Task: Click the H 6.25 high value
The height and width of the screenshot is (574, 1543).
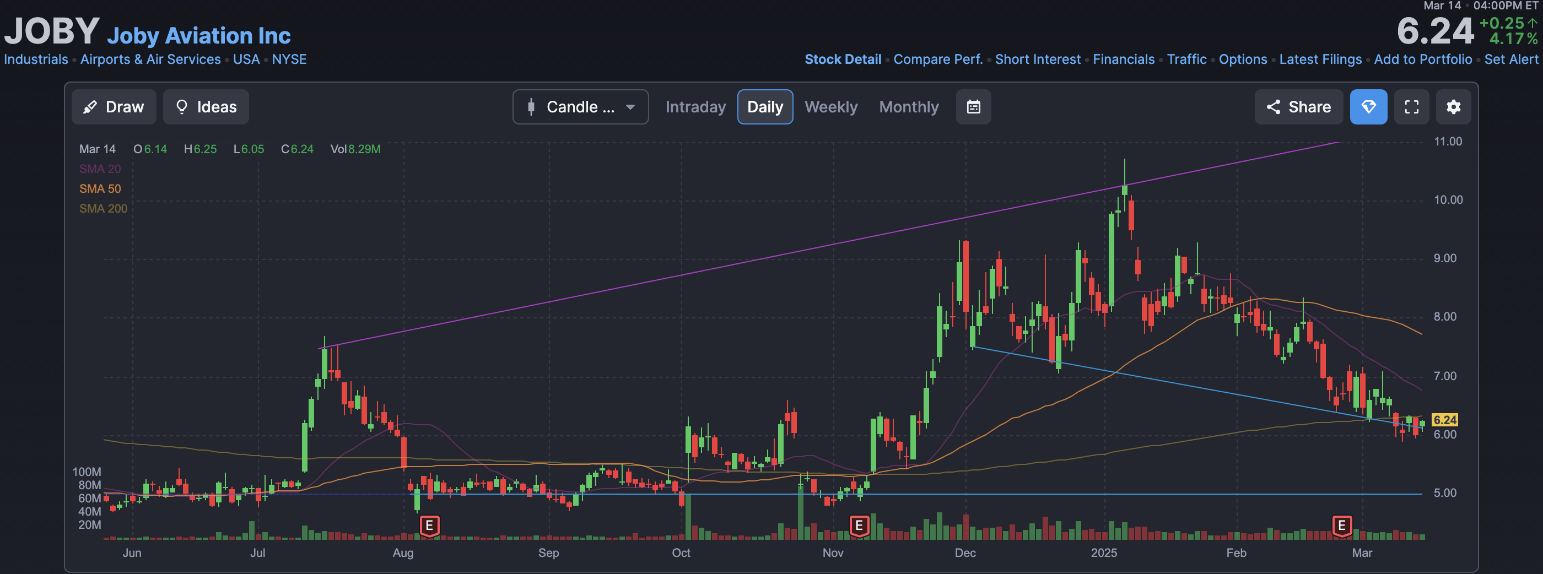Action: (x=200, y=149)
